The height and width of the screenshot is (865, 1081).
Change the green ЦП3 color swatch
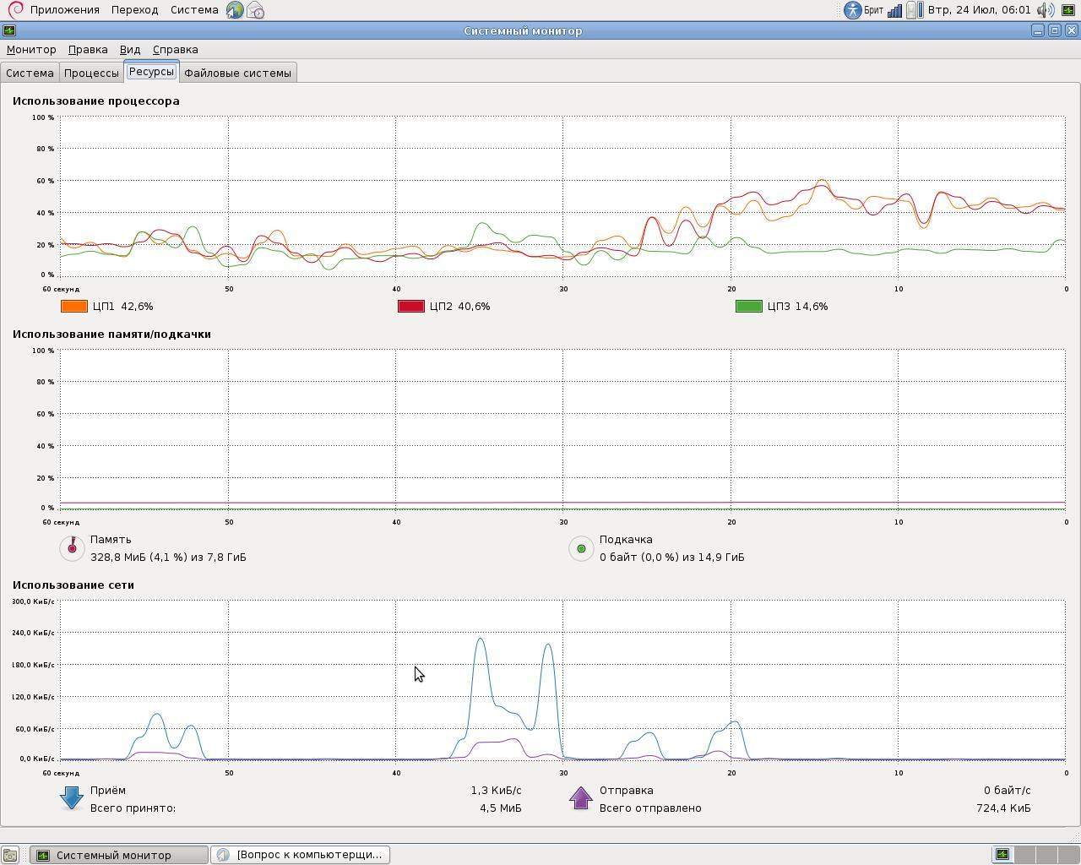pyautogui.click(x=748, y=307)
